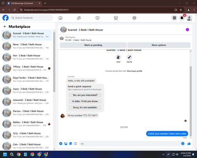The height and width of the screenshot is (158, 197).
Task: Open taskbar clock and date
Action: (x=186, y=154)
